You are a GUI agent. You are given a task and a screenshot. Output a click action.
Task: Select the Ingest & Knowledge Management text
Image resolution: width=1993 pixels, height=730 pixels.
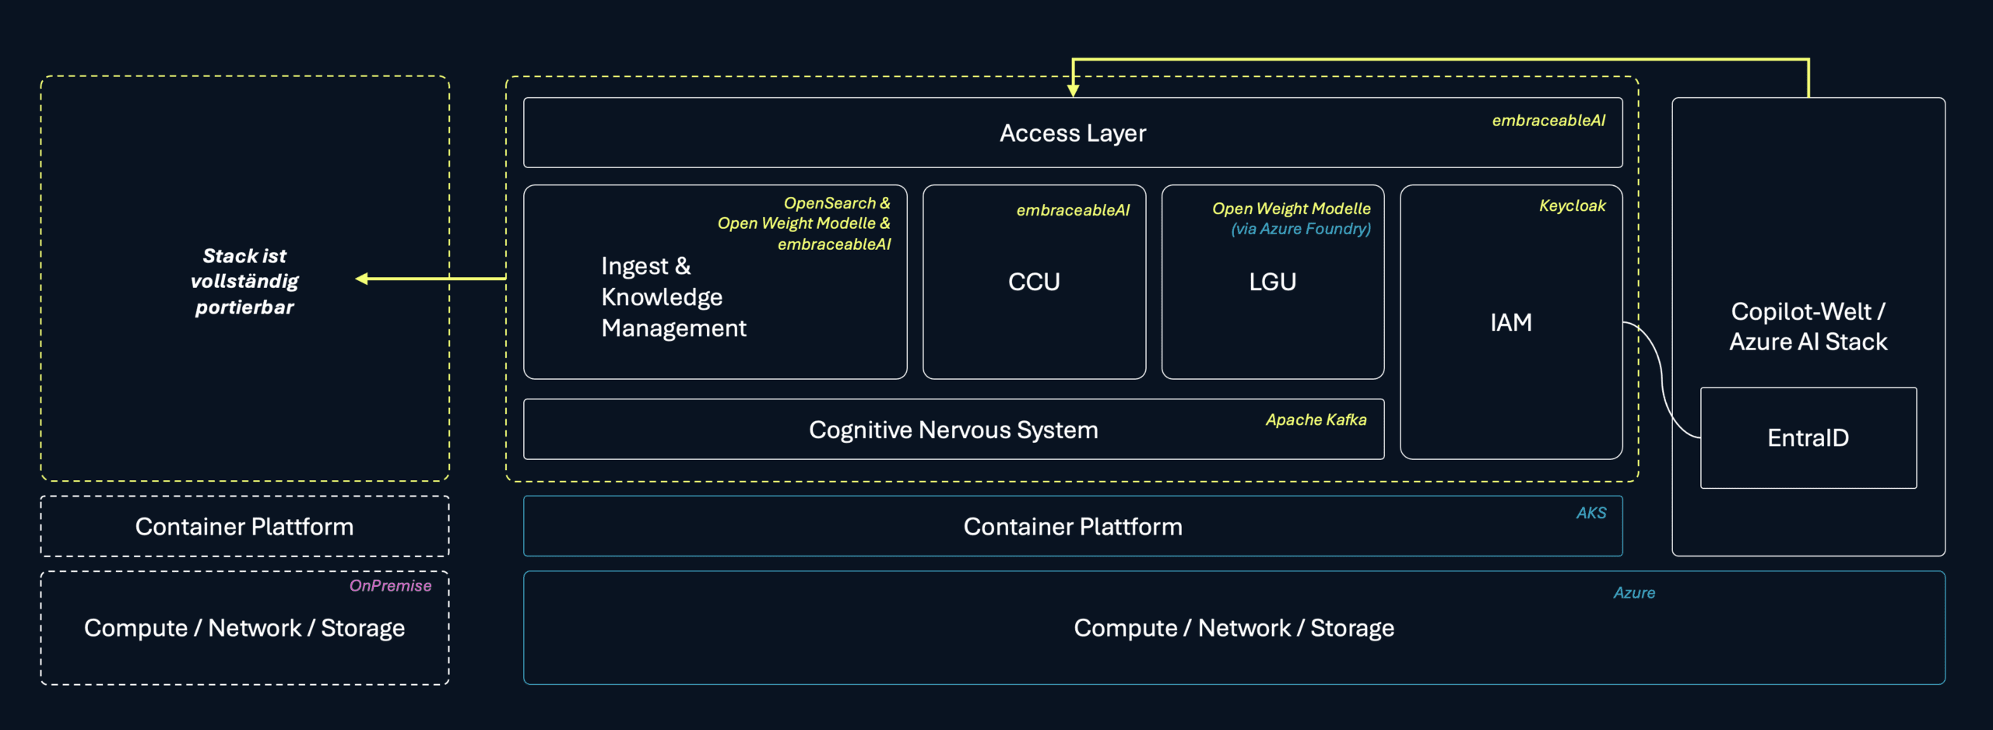point(673,297)
